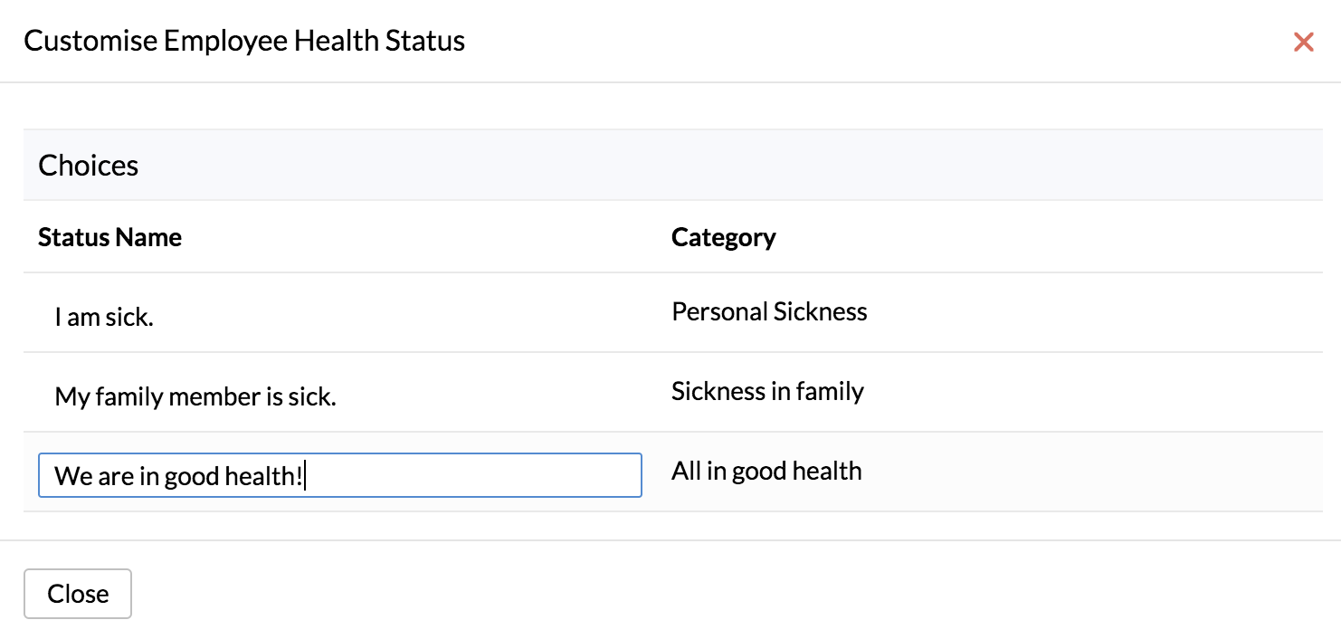The height and width of the screenshot is (639, 1341).
Task: Click the 'Personal Sickness' category label
Action: (x=769, y=311)
